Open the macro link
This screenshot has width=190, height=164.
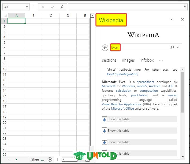point(173,95)
